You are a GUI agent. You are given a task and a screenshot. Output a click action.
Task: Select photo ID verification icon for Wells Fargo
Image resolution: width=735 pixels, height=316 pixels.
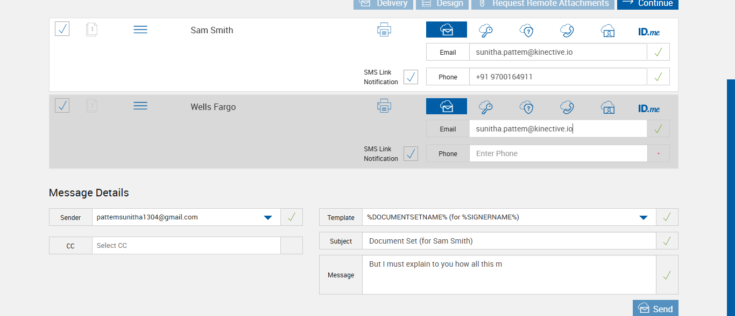[607, 107]
